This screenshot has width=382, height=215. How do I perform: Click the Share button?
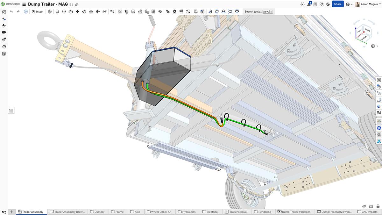coord(338,4)
